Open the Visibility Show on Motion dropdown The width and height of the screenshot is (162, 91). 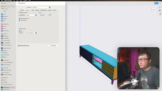click(x=31, y=33)
